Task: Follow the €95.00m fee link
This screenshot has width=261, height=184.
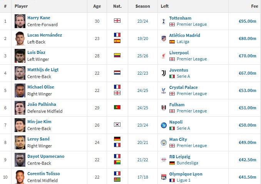Action: (x=248, y=21)
